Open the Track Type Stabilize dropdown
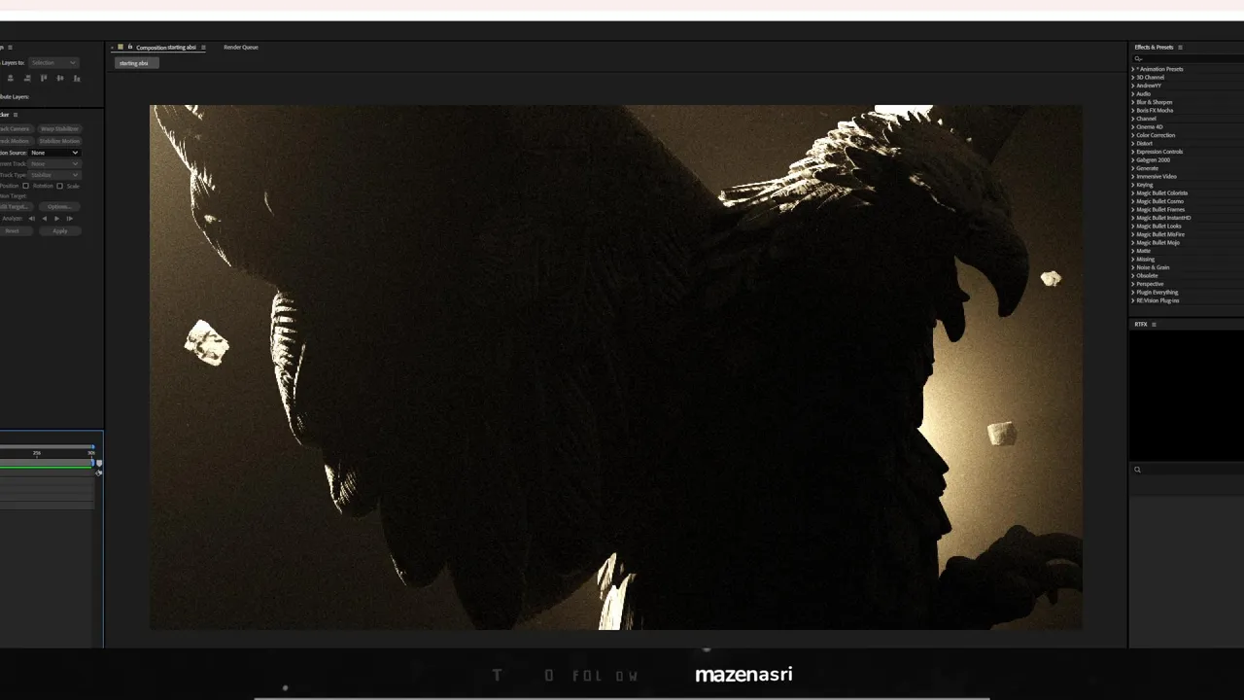 (54, 175)
